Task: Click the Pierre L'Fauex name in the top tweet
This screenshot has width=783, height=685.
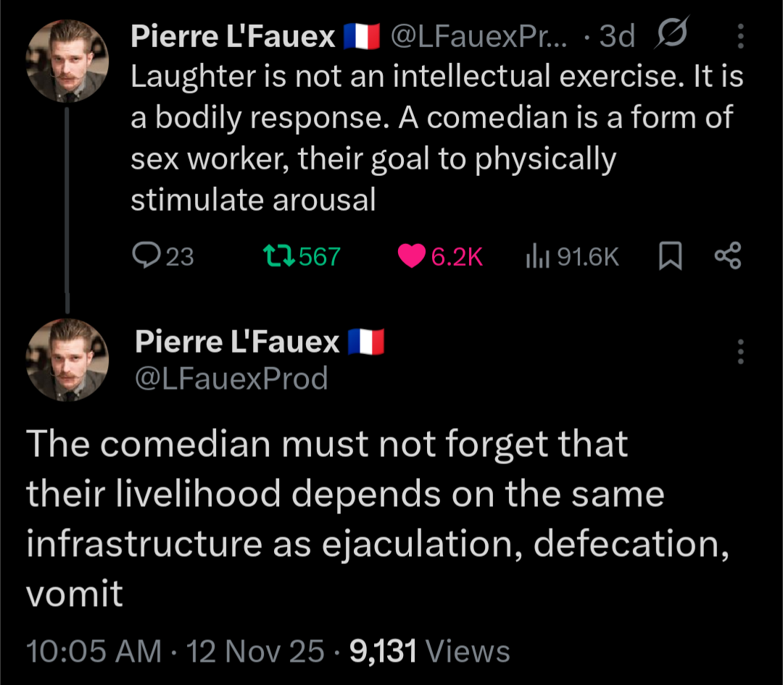Action: tap(232, 36)
